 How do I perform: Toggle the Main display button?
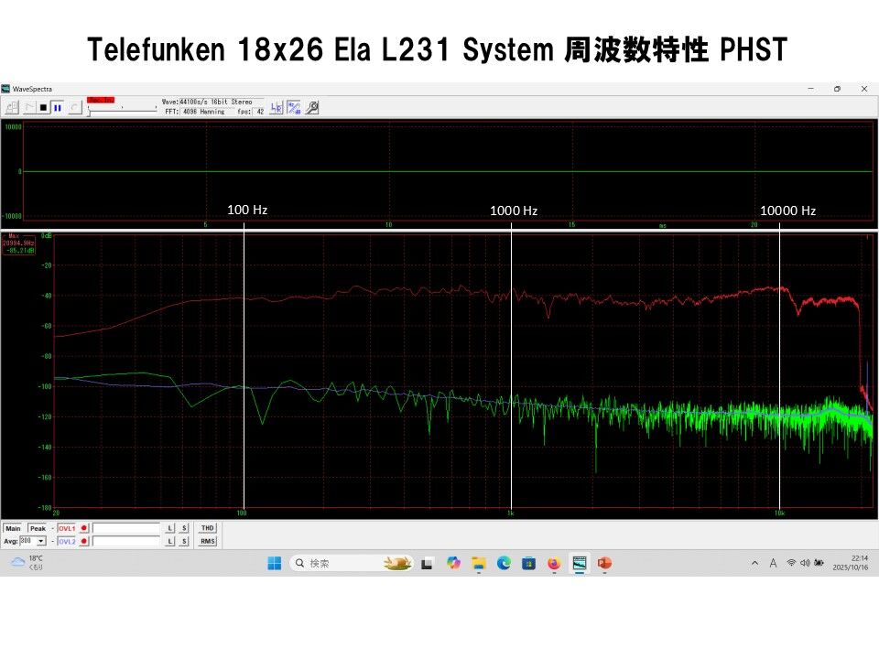coord(13,528)
